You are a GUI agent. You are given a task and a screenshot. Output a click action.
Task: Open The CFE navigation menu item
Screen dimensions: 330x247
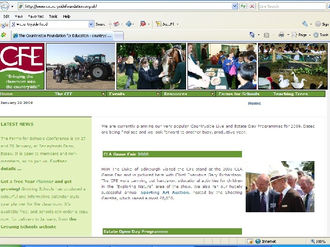pyautogui.click(x=64, y=94)
